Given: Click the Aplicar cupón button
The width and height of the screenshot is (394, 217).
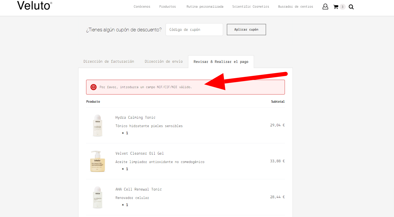Looking at the screenshot, I should tap(246, 30).
